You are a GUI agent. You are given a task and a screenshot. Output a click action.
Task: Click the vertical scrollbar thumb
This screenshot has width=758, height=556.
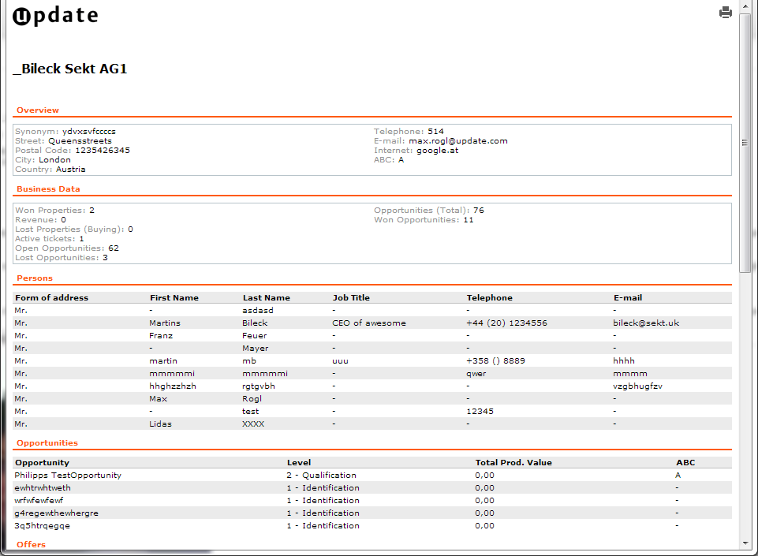(x=745, y=143)
